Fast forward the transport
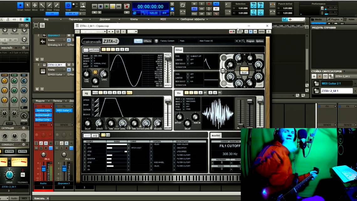The height and width of the screenshot is (201, 357). click(x=118, y=6)
